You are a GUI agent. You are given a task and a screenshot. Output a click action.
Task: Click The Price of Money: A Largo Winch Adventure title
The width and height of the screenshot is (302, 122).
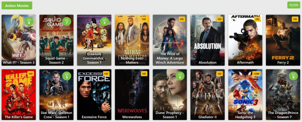[x=170, y=58]
